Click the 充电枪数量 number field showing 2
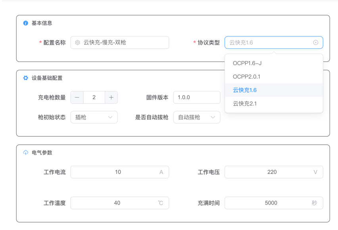The image size is (338, 230). click(x=94, y=98)
